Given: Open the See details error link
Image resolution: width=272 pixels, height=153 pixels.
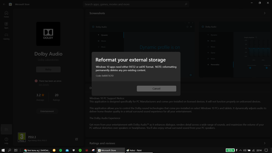Looking at the screenshot, I should pyautogui.click(x=44, y=85).
